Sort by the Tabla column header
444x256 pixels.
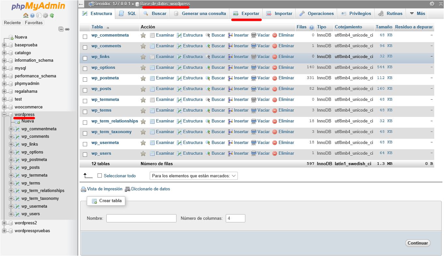tap(97, 27)
